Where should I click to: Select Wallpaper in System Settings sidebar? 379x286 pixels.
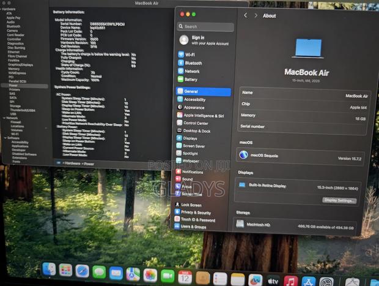[188, 161]
